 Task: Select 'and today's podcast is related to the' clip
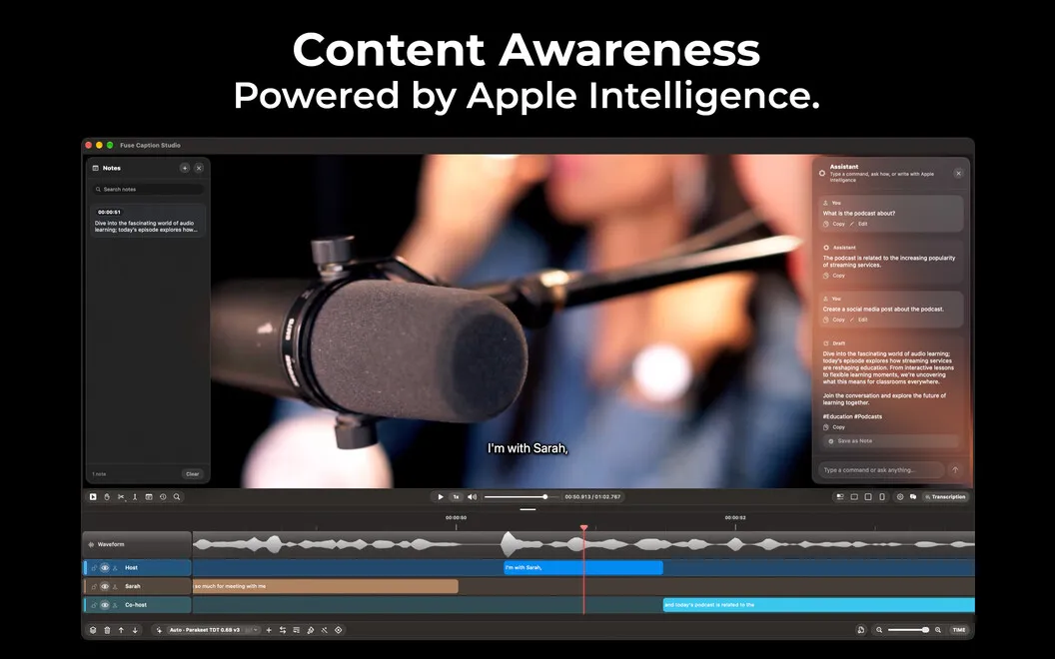pyautogui.click(x=819, y=604)
